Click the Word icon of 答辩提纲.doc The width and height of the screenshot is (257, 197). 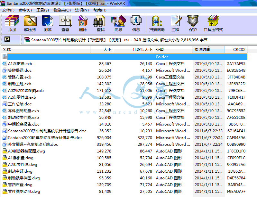coord(5,70)
